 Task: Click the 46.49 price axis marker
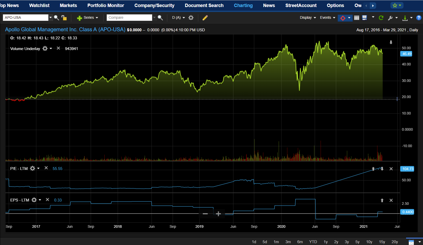(407, 54)
